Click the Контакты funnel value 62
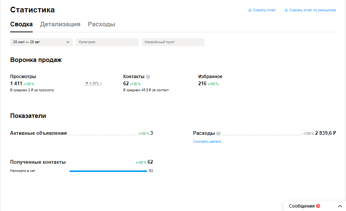This screenshot has width=346, height=211. [126, 84]
